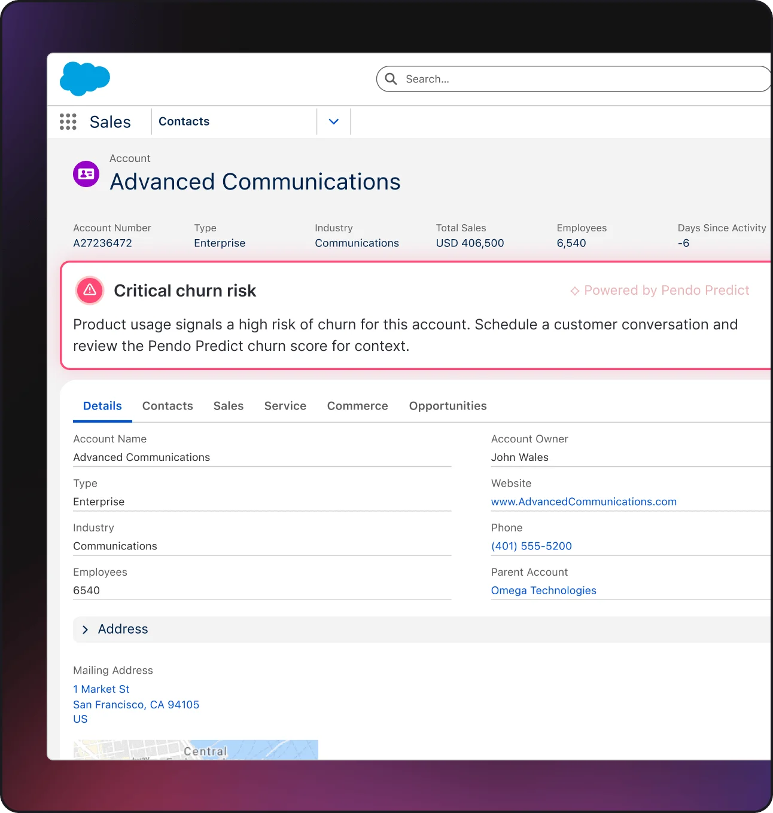Screen dimensions: 773x813
Task: Open the App Launcher dots grid
Action: click(x=68, y=122)
